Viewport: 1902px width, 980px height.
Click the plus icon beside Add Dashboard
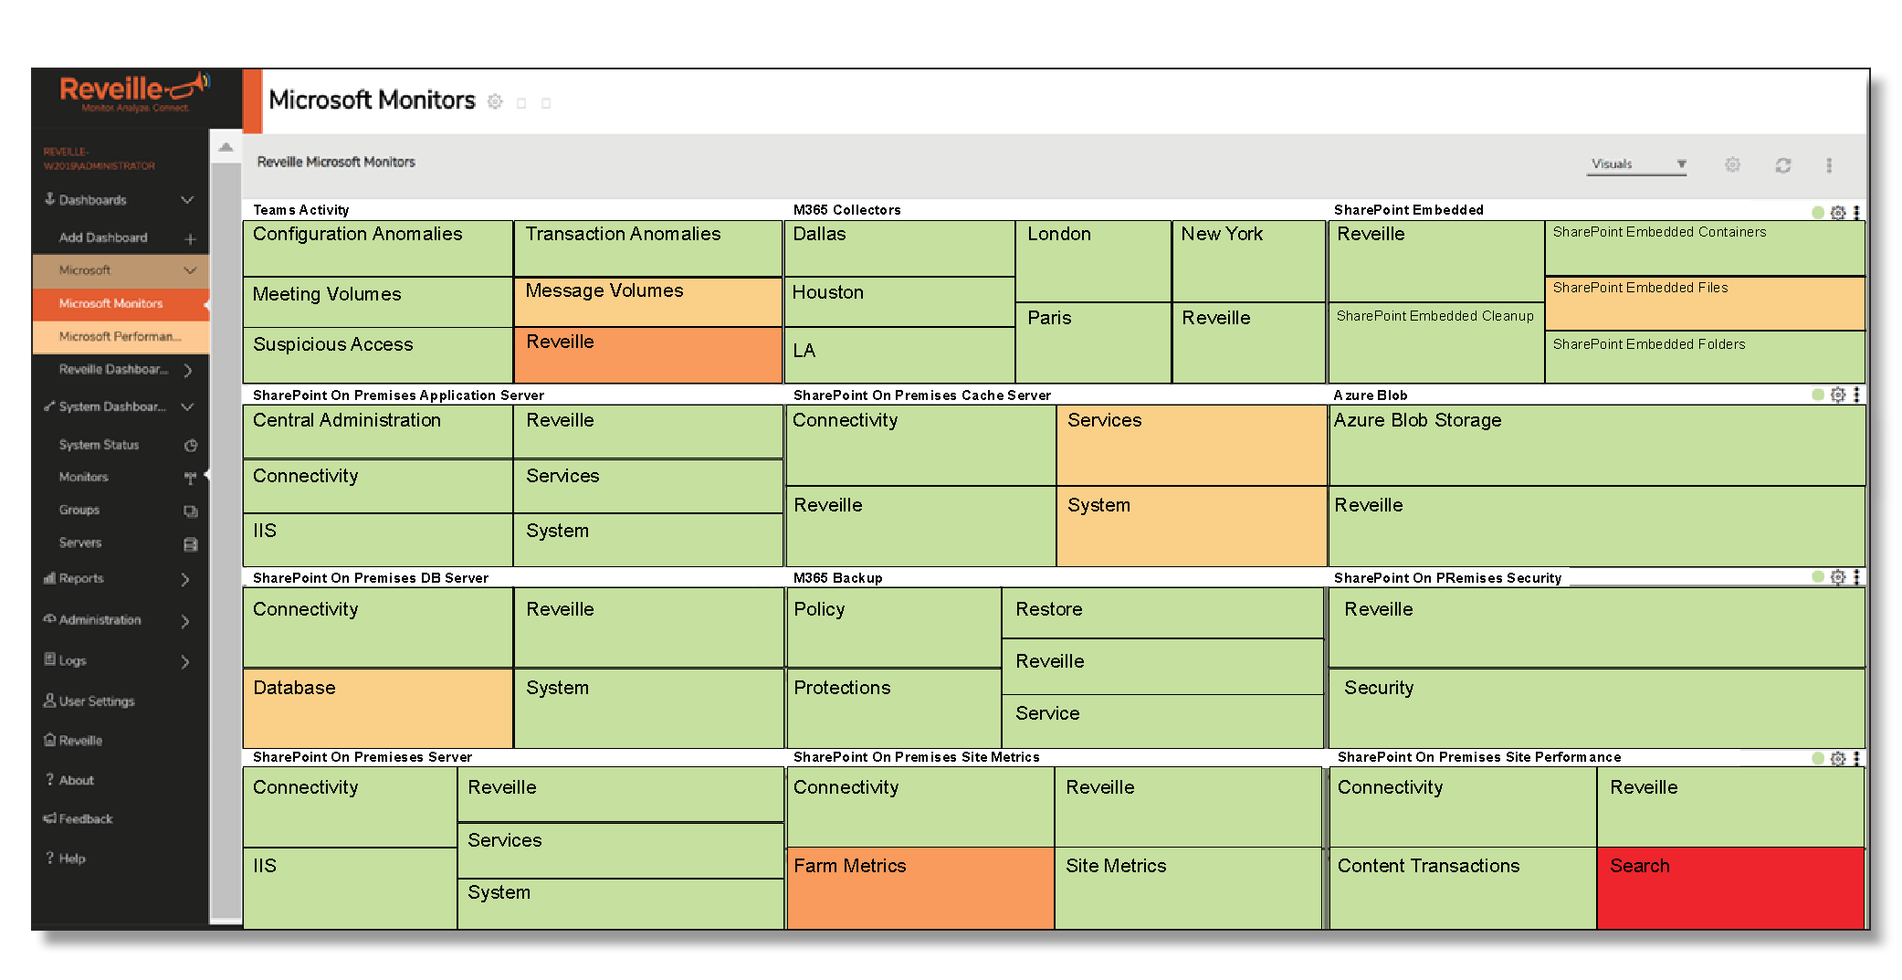190,238
